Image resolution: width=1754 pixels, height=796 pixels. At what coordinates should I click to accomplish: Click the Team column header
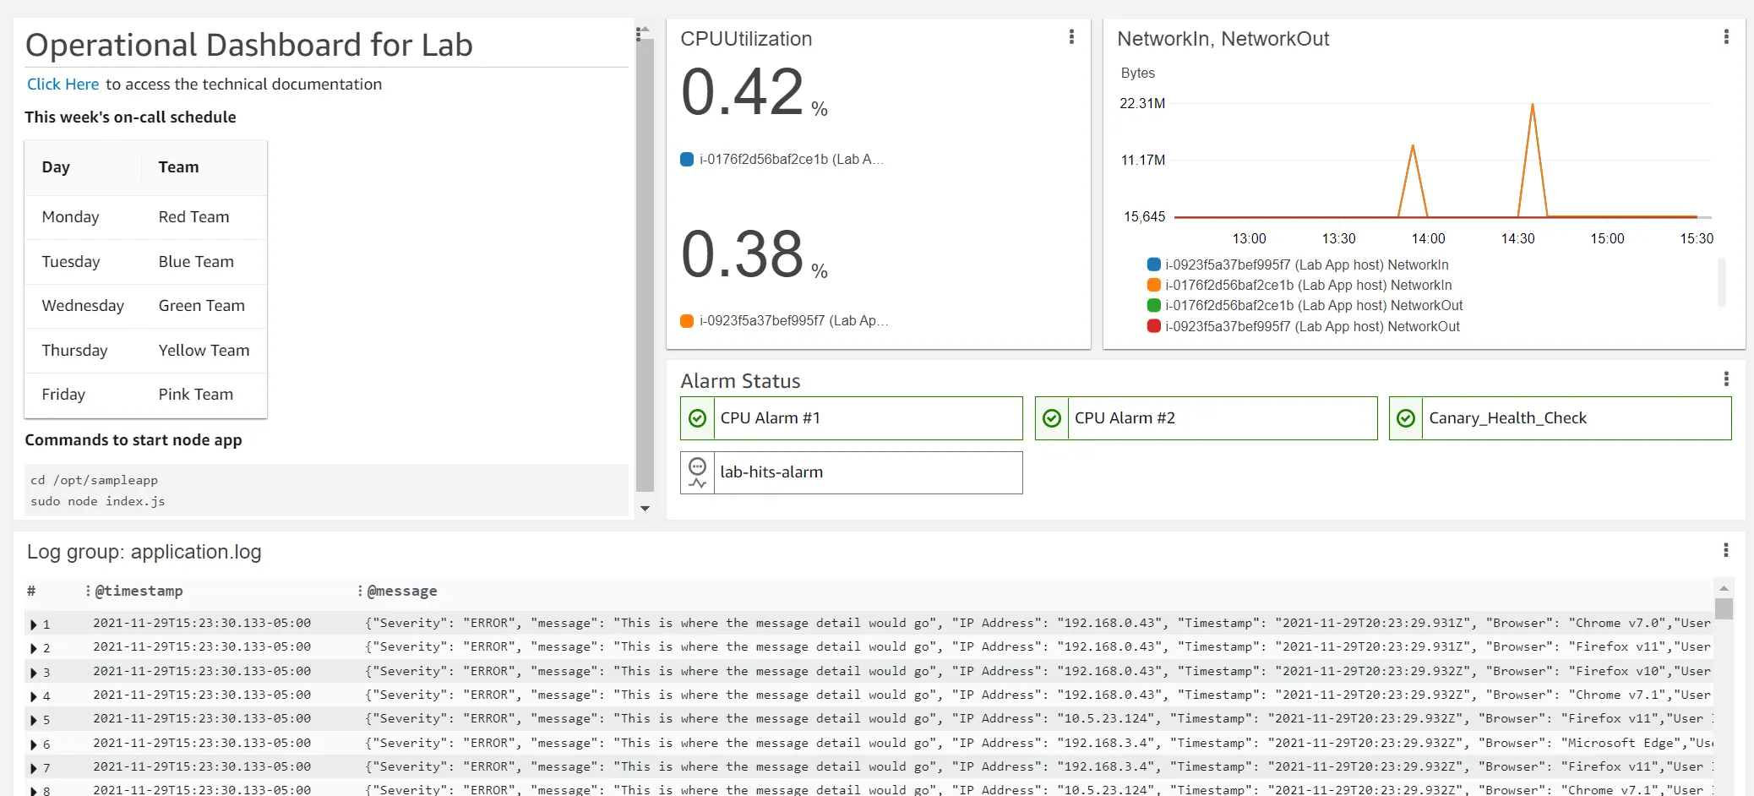tap(178, 167)
